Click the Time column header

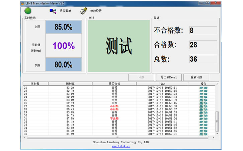[x=162, y=84]
